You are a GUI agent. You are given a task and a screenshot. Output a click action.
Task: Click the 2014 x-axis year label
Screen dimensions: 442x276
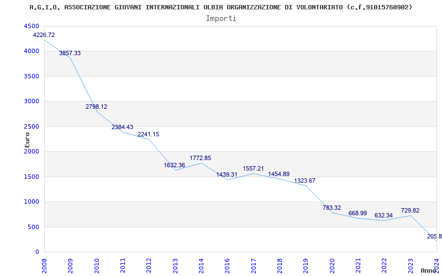pos(201,266)
